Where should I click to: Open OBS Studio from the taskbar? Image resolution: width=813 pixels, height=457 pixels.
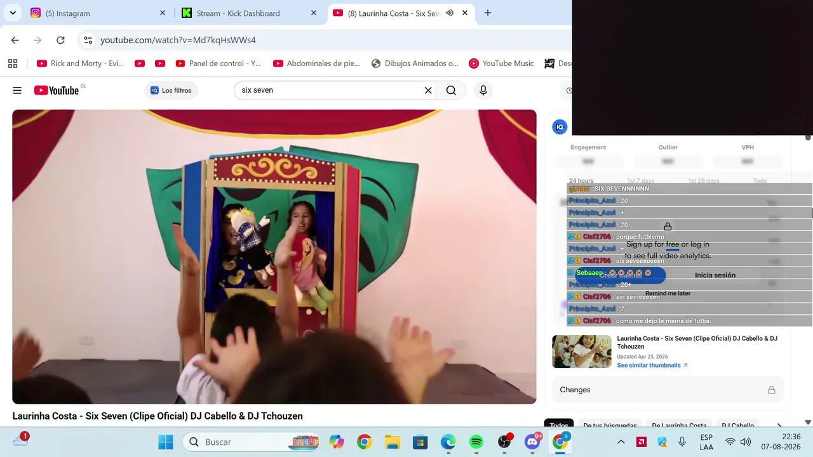click(x=505, y=442)
